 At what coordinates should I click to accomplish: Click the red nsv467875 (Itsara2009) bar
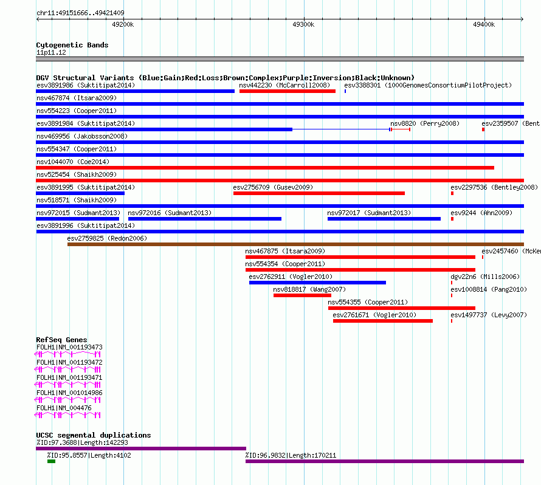pos(360,257)
